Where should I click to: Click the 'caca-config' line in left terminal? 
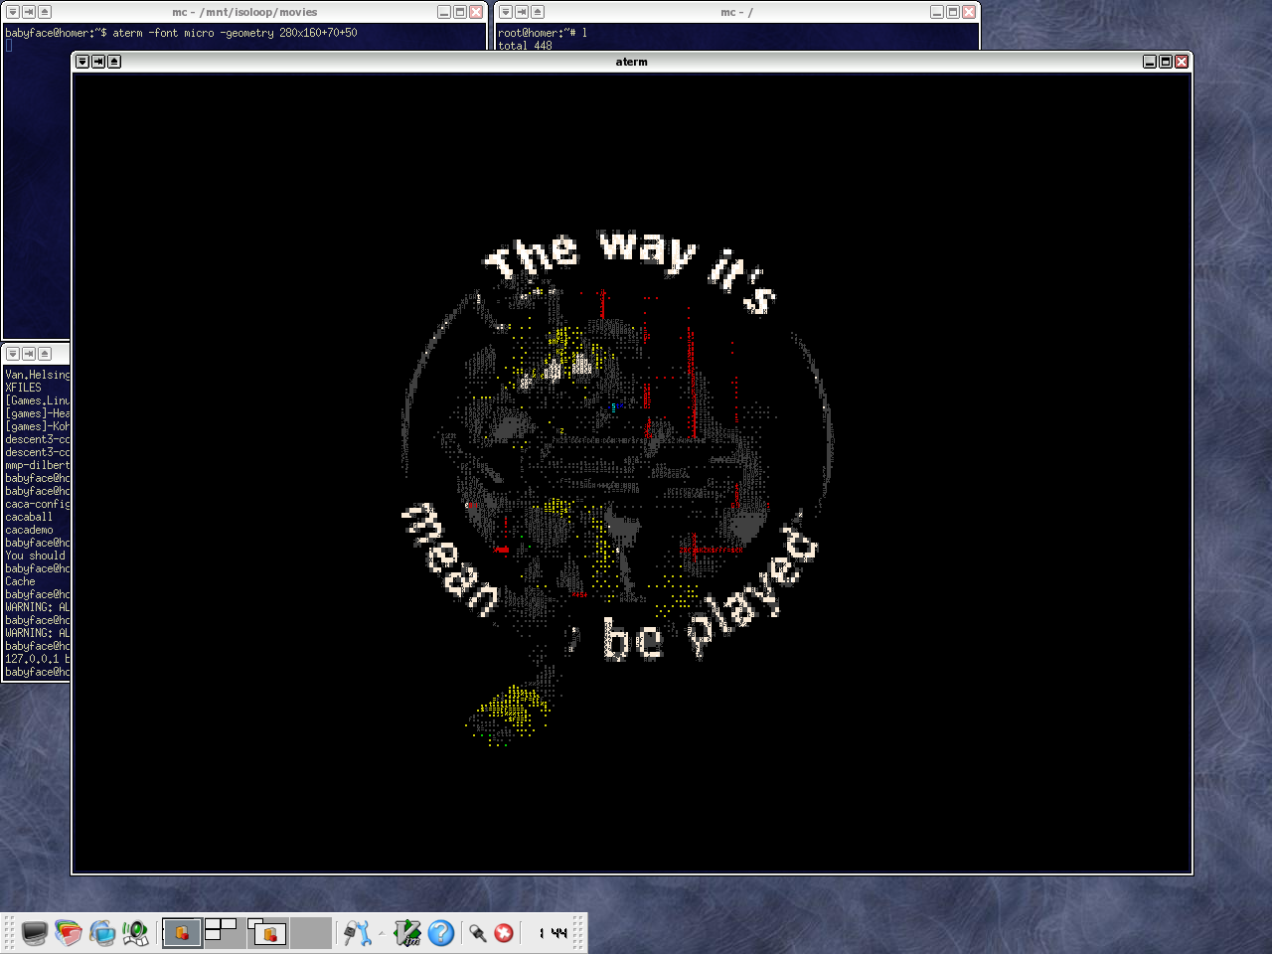coord(38,504)
